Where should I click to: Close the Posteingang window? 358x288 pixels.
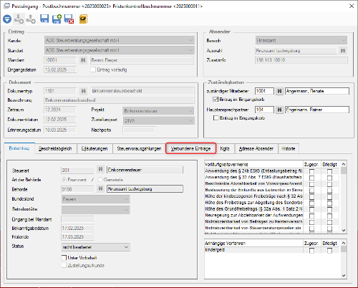coord(352,6)
